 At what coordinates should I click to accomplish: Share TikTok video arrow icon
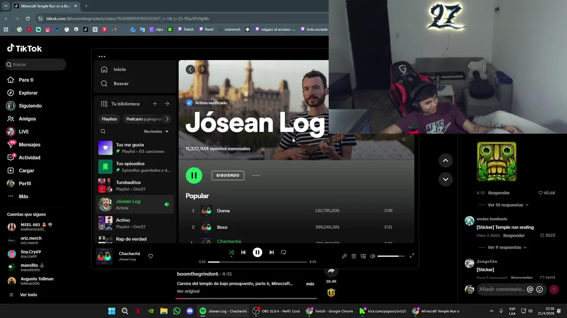[331, 271]
